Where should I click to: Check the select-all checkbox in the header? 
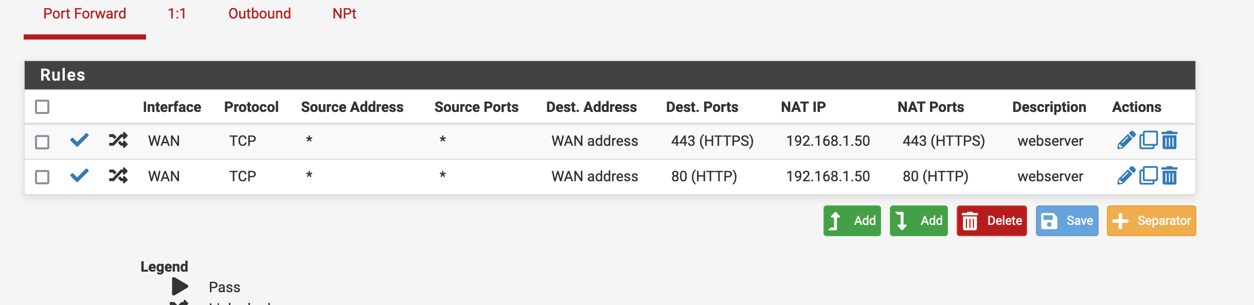click(42, 107)
